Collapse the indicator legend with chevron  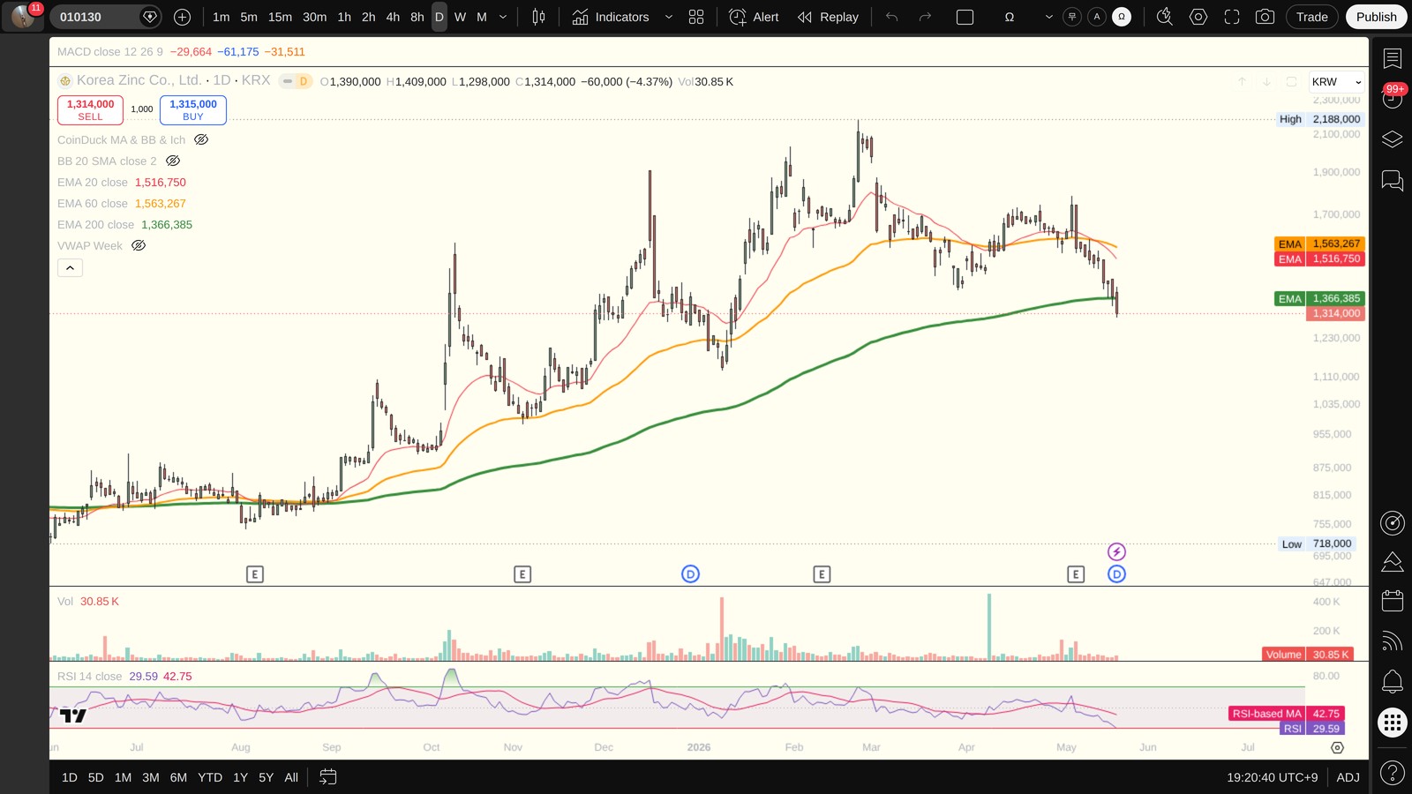tap(70, 267)
